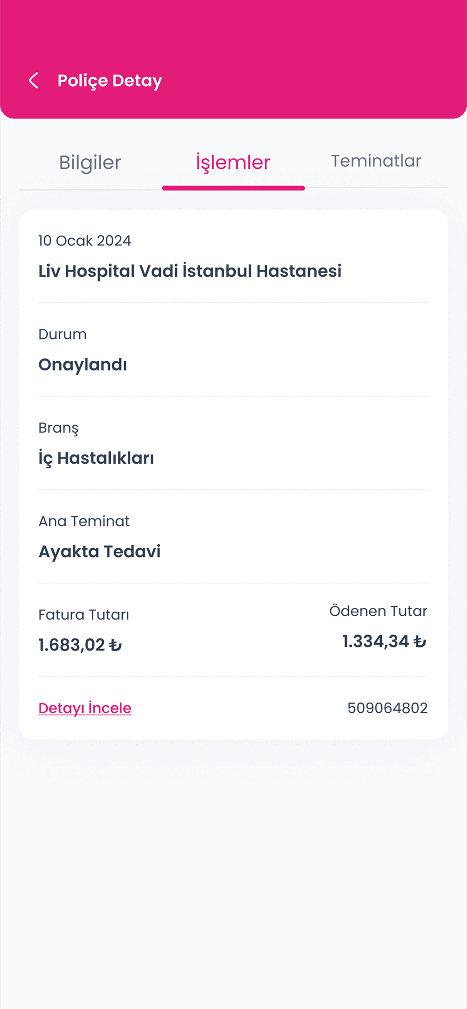Select the İç Hastalıkları branch value
This screenshot has height=1009, width=467.
click(x=96, y=458)
